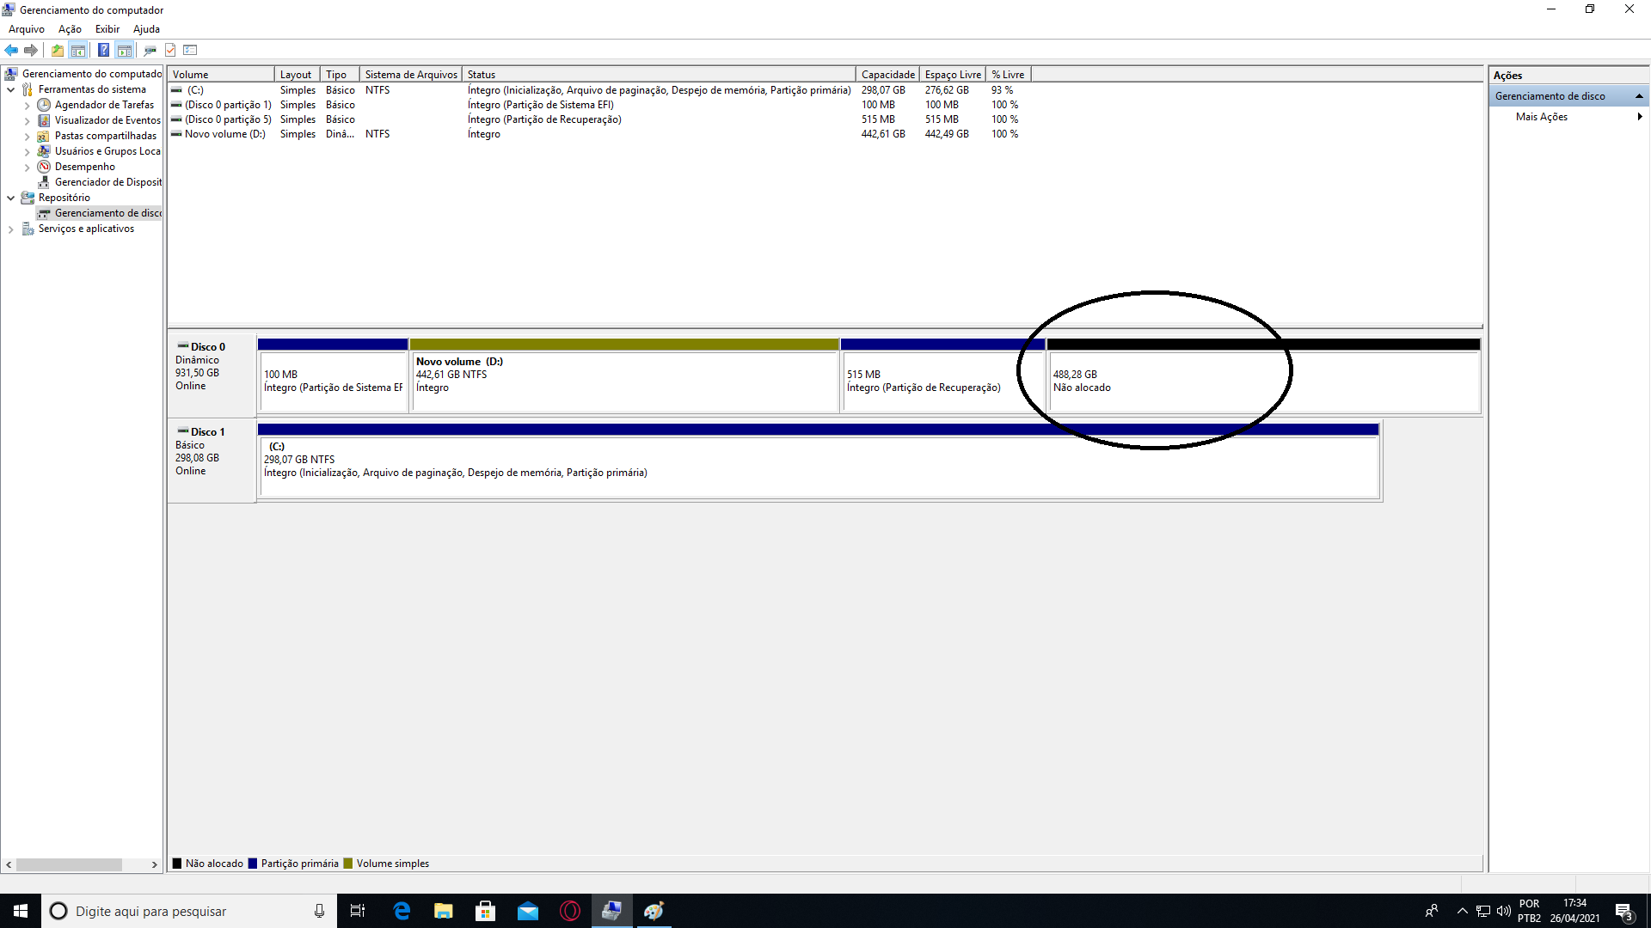Open the Ajuda menu
This screenshot has width=1651, height=928.
(146, 29)
